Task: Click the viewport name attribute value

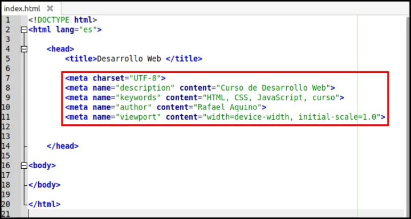Action: 138,117
